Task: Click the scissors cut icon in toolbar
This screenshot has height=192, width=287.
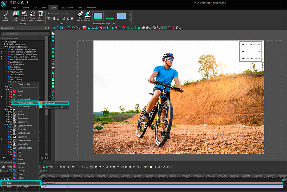Action: (x=54, y=28)
